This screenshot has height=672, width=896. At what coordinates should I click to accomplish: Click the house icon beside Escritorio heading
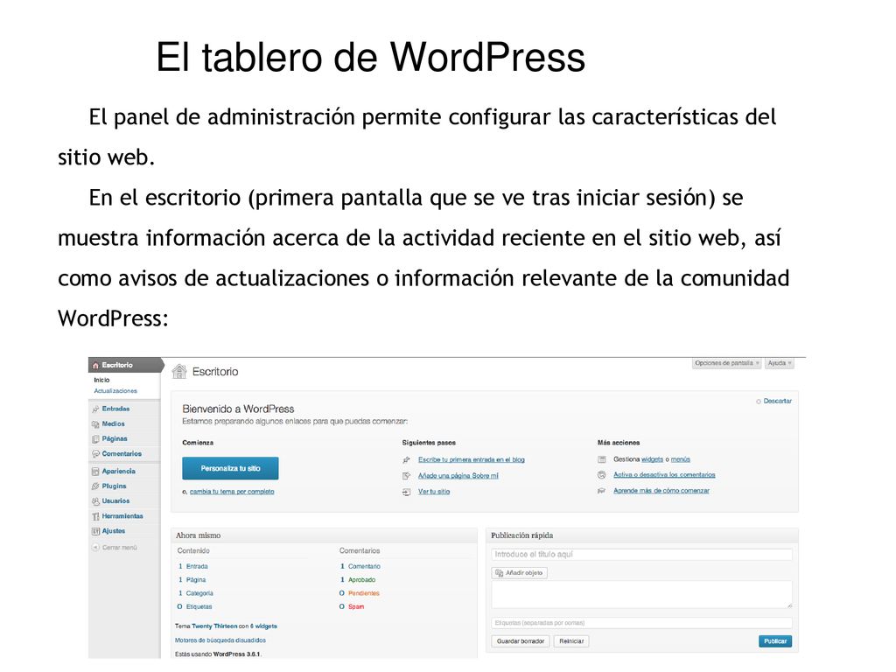[179, 371]
